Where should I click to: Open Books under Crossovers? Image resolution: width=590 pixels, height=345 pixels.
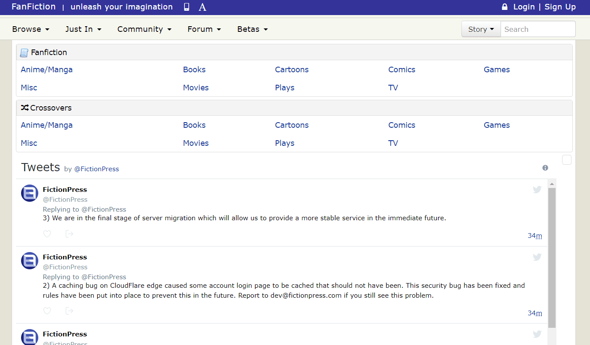click(x=194, y=125)
